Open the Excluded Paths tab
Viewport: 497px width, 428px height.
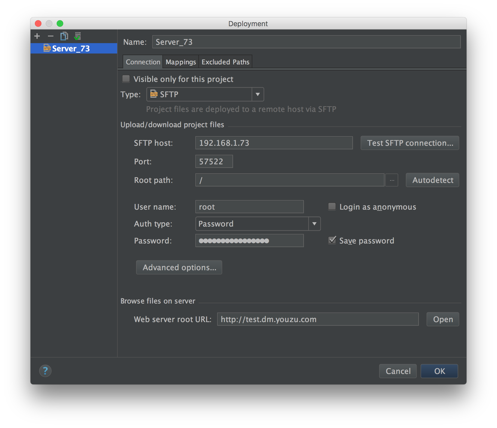coord(225,62)
